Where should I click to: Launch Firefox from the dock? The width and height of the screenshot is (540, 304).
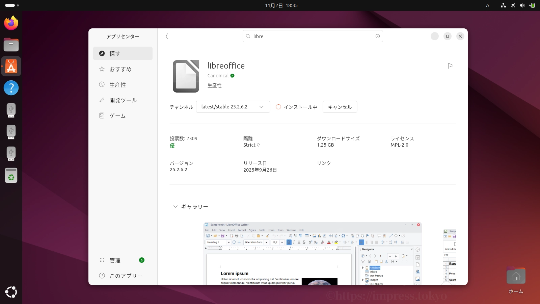[x=11, y=23]
